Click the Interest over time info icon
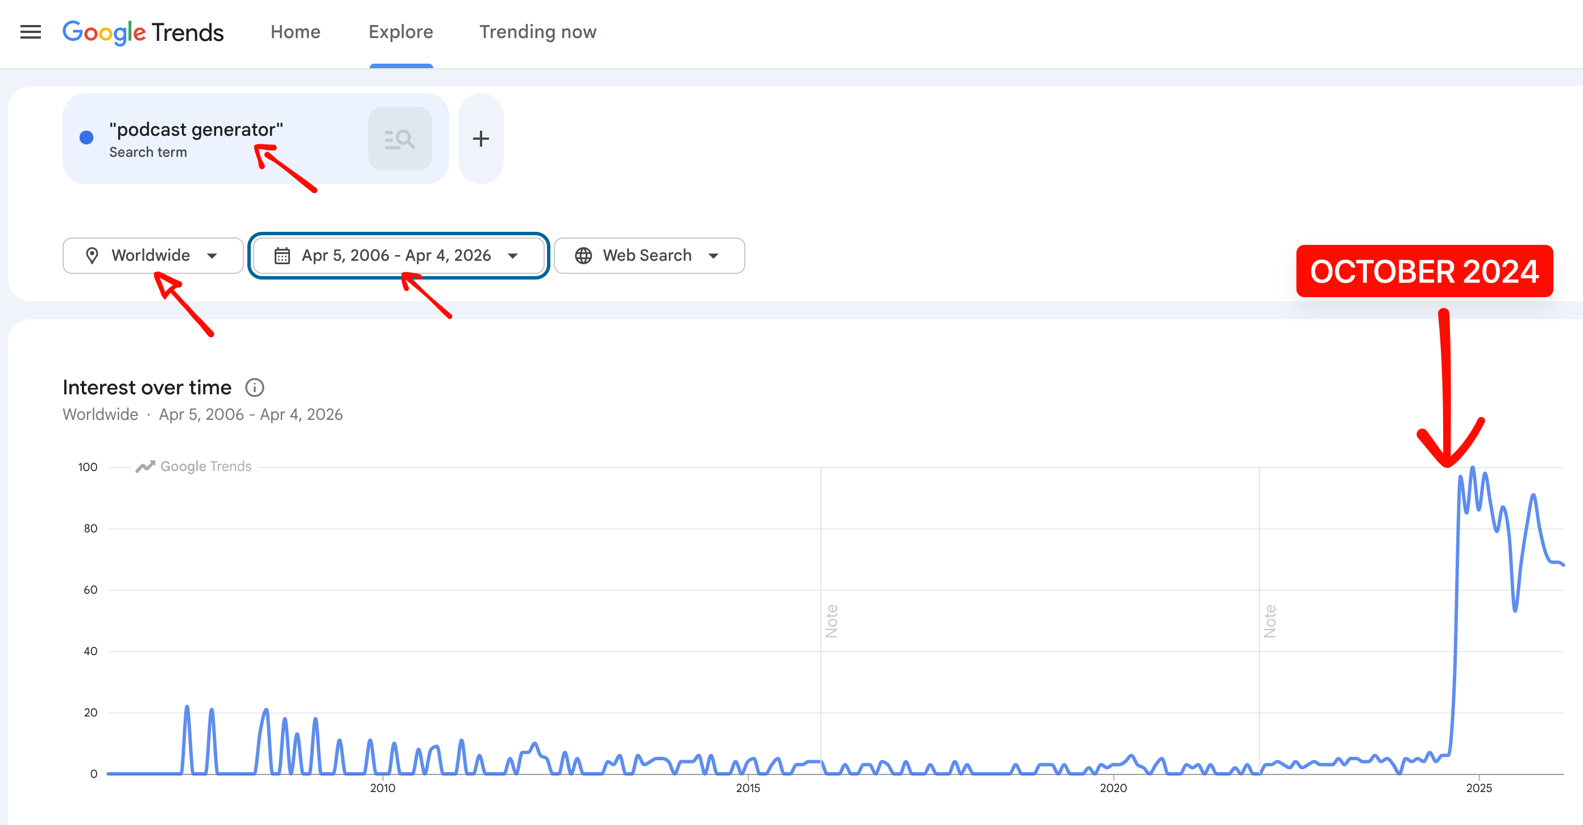This screenshot has width=1583, height=825. point(254,388)
